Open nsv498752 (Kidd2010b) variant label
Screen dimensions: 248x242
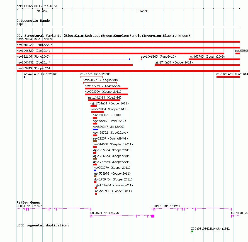coord(110,133)
